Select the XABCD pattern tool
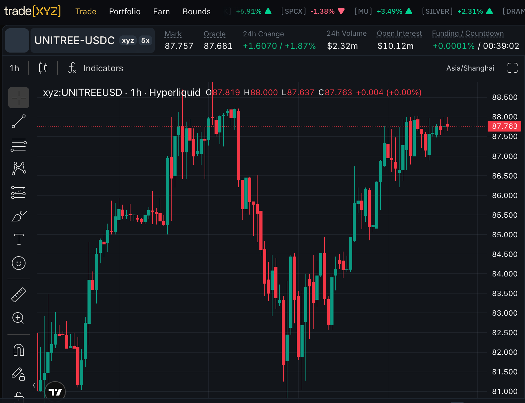Image resolution: width=525 pixels, height=403 pixels. 19,169
